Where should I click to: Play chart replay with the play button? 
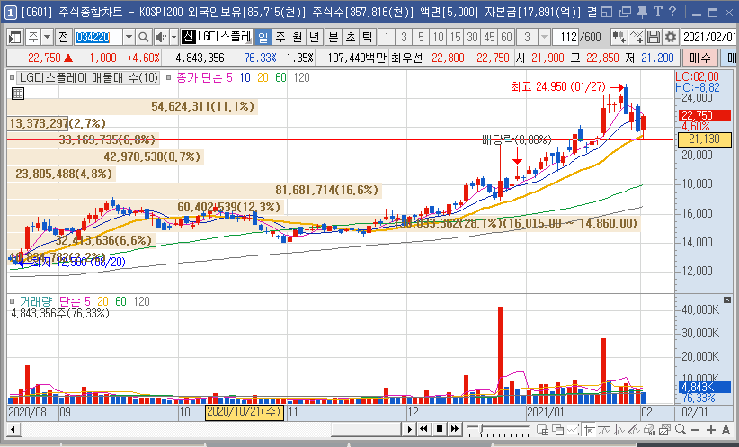[x=410, y=429]
